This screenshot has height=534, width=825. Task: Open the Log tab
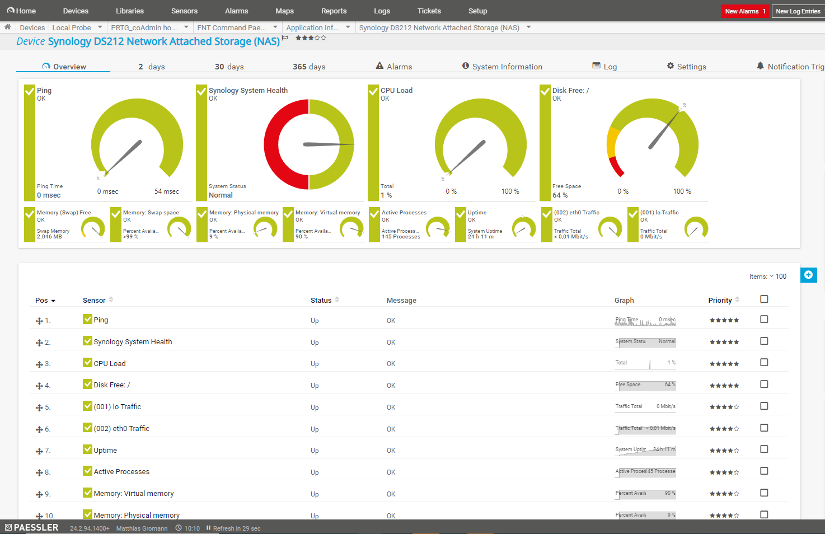point(605,67)
